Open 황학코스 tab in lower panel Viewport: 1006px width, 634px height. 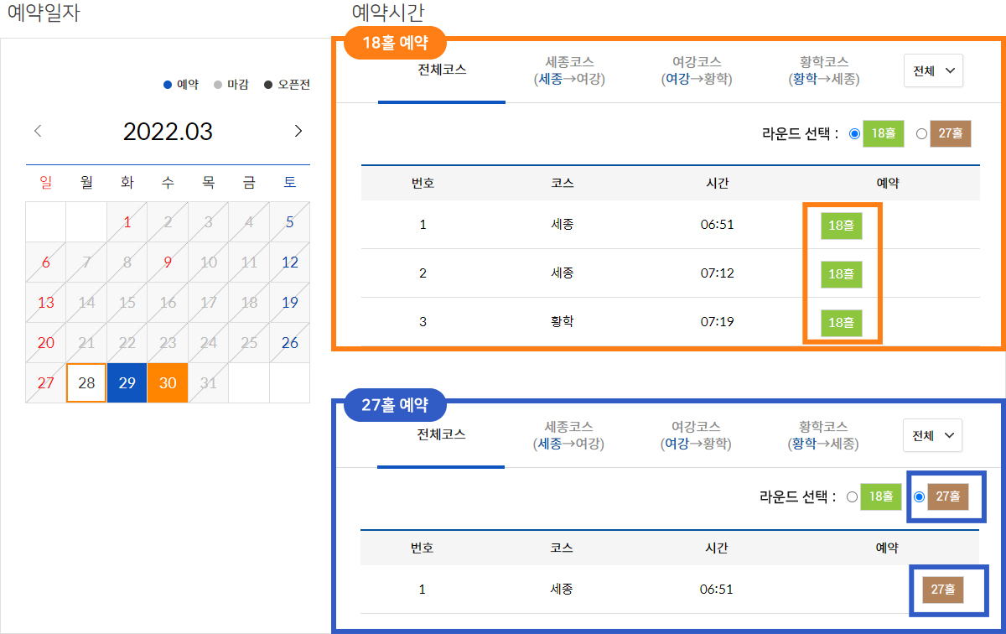coord(823,434)
